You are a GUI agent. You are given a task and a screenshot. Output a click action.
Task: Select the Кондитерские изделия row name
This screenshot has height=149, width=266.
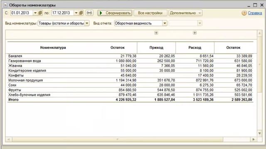(27, 70)
